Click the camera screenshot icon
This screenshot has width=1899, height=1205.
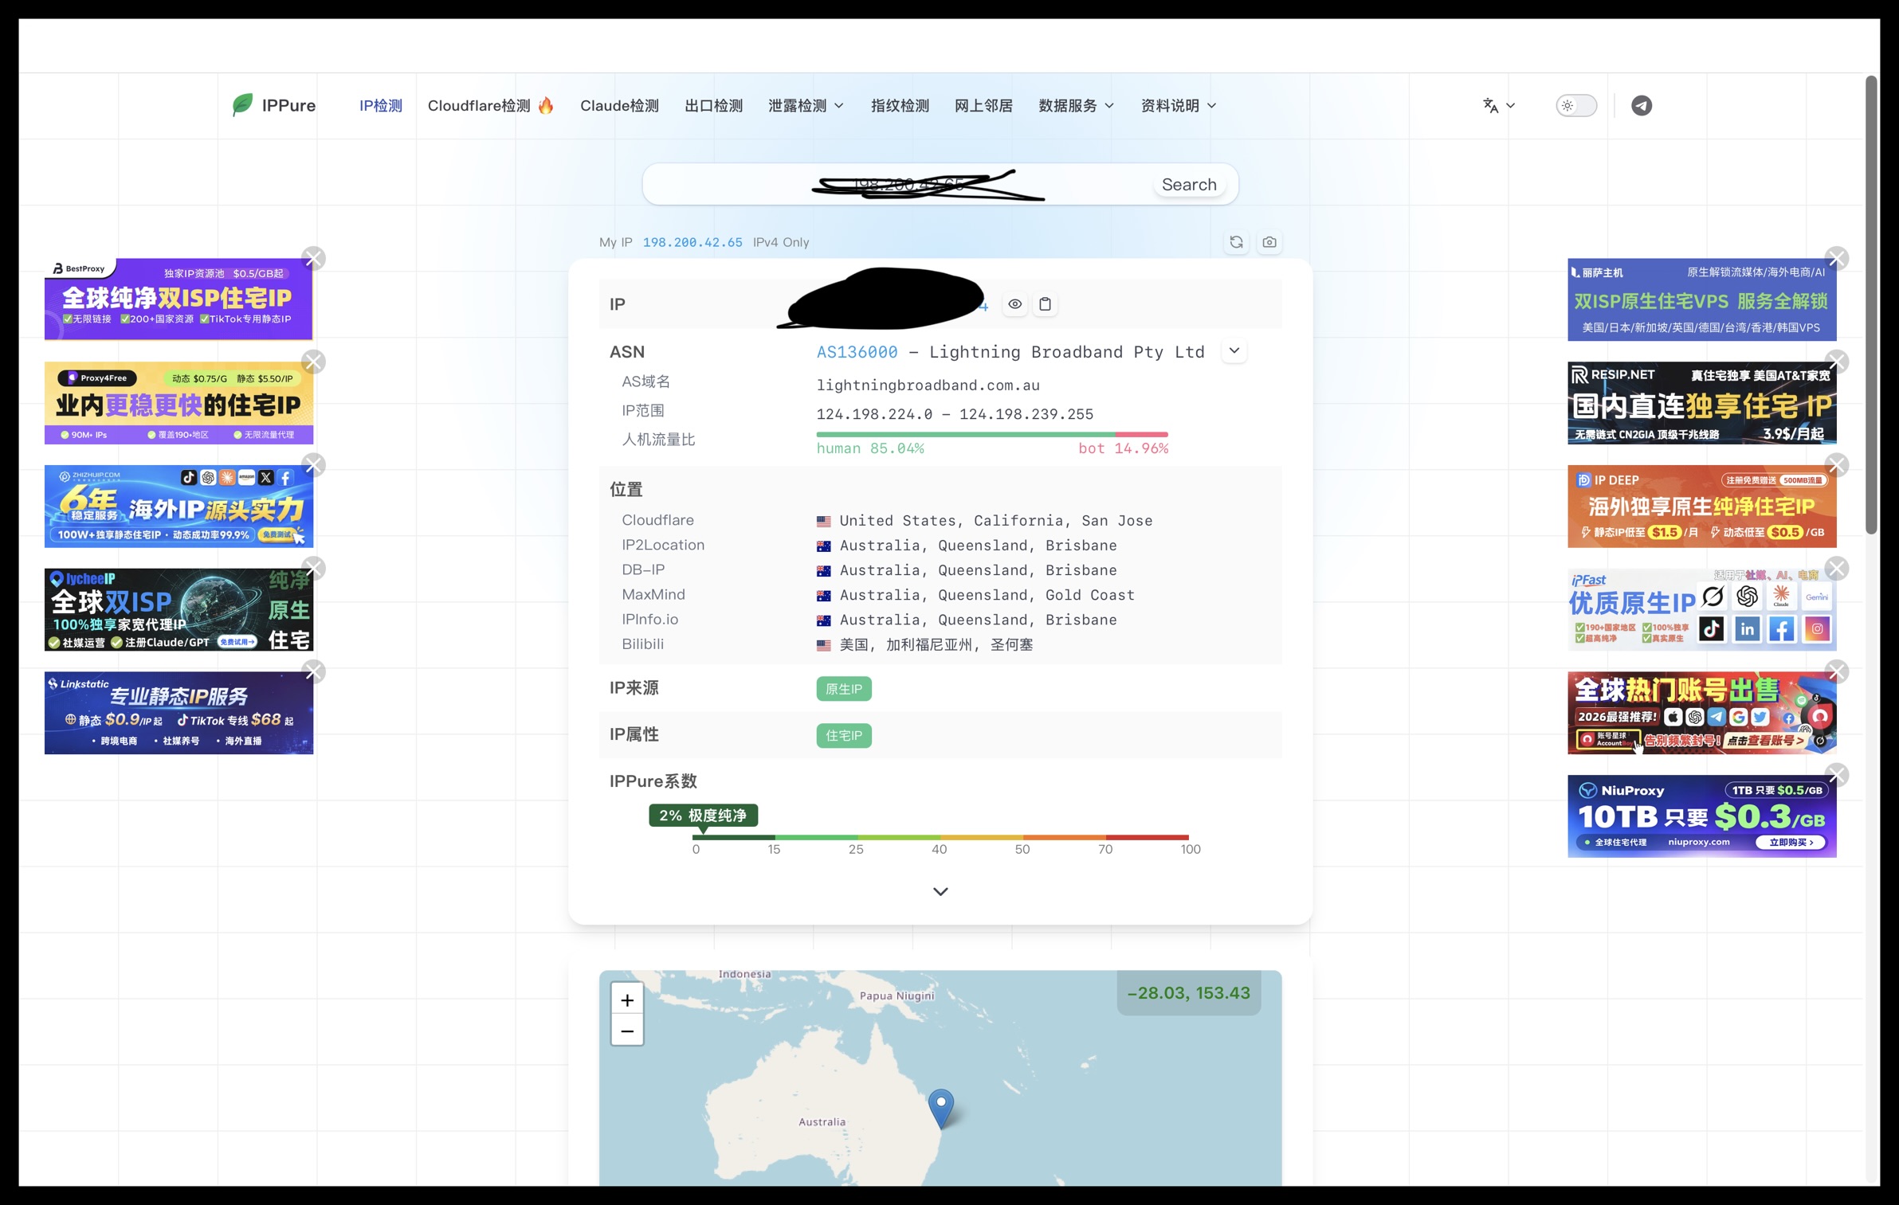[x=1269, y=242]
